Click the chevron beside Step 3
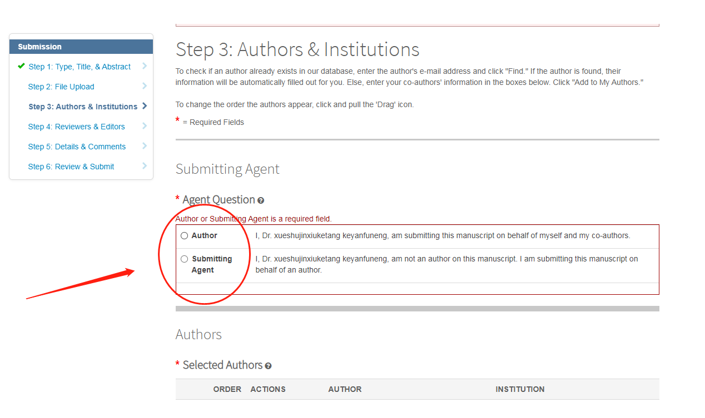This screenshot has height=418, width=705. coord(145,106)
